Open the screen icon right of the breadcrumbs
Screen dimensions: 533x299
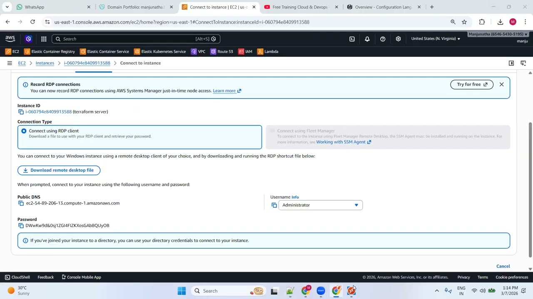pyautogui.click(x=523, y=63)
